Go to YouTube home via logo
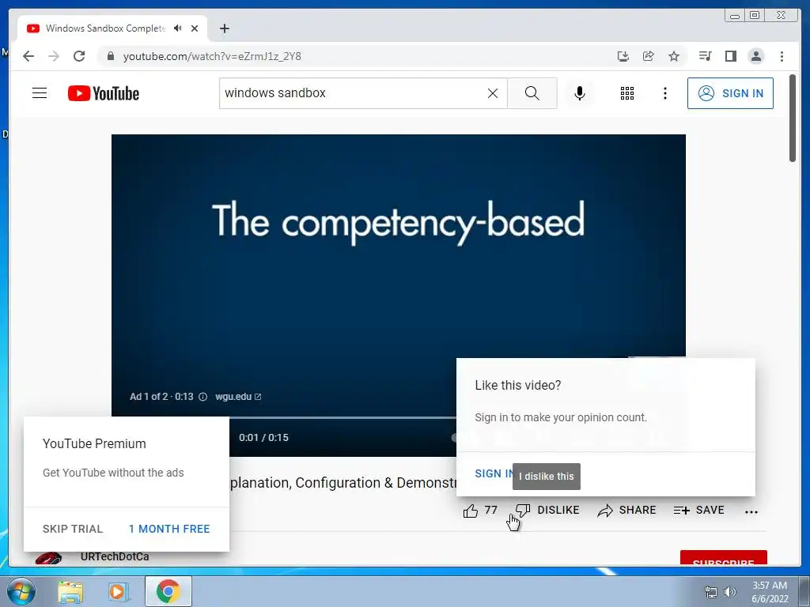Image resolution: width=810 pixels, height=607 pixels. click(104, 93)
